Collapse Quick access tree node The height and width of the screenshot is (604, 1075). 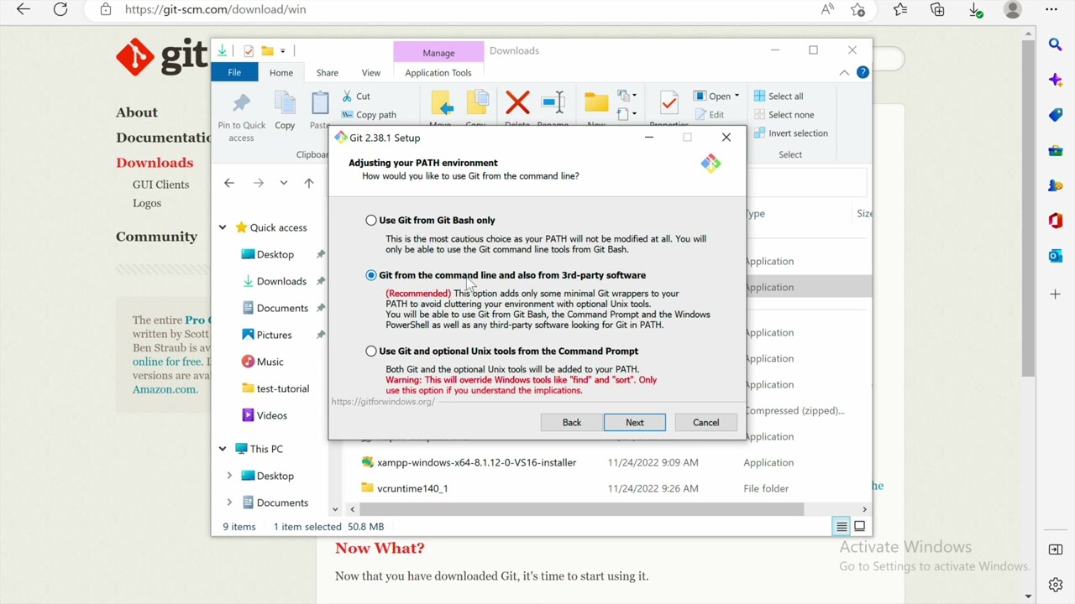click(x=223, y=227)
